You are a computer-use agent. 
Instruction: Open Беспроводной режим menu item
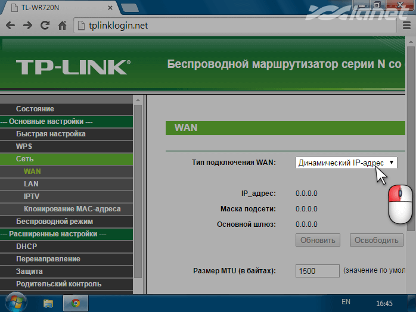coord(66,221)
